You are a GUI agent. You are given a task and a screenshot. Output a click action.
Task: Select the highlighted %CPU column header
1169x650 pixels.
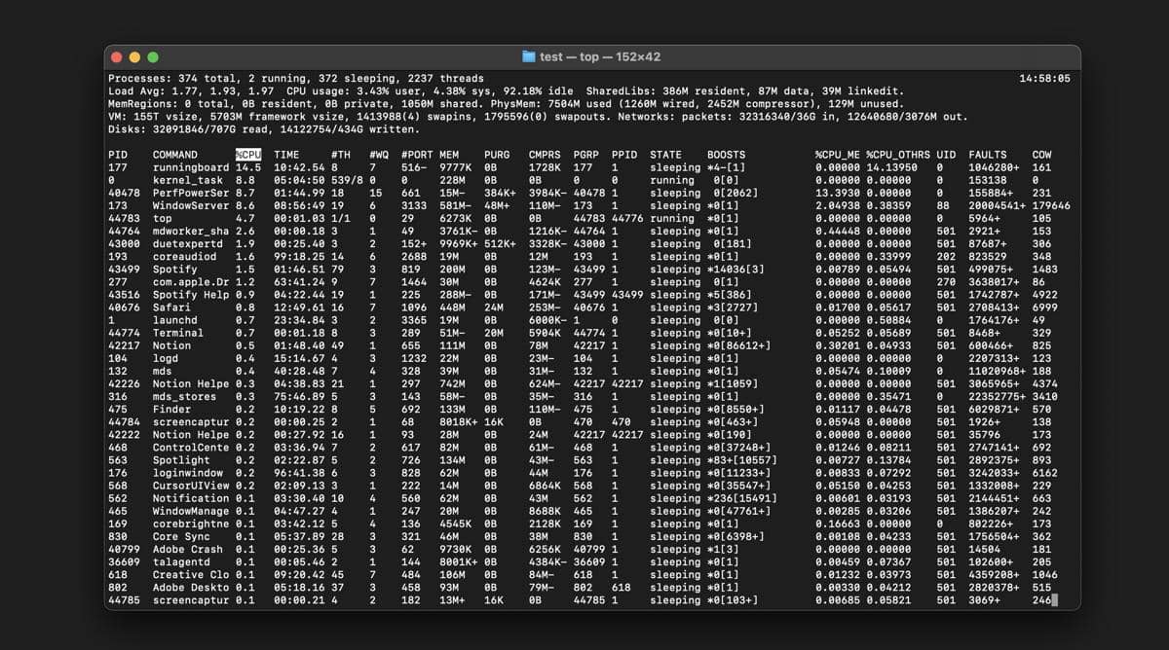[248, 155]
